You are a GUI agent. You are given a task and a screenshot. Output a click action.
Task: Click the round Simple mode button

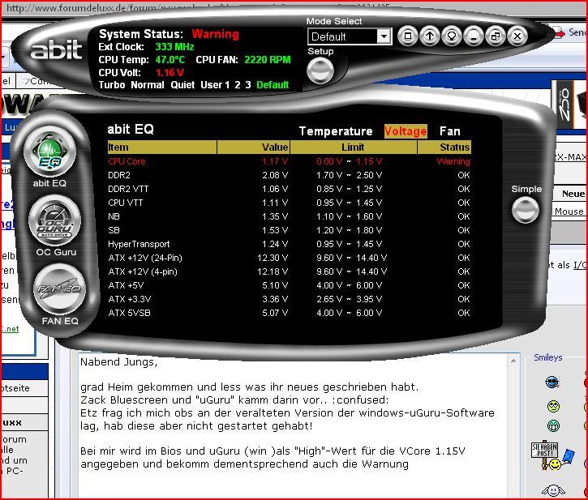[x=526, y=210]
